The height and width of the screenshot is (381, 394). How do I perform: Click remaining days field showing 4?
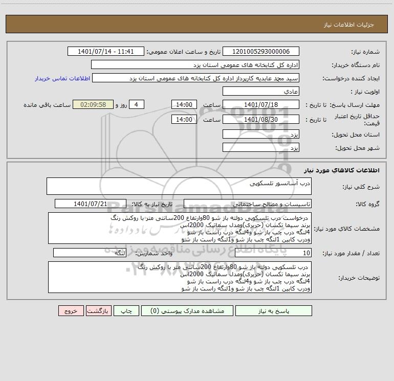coord(137,104)
